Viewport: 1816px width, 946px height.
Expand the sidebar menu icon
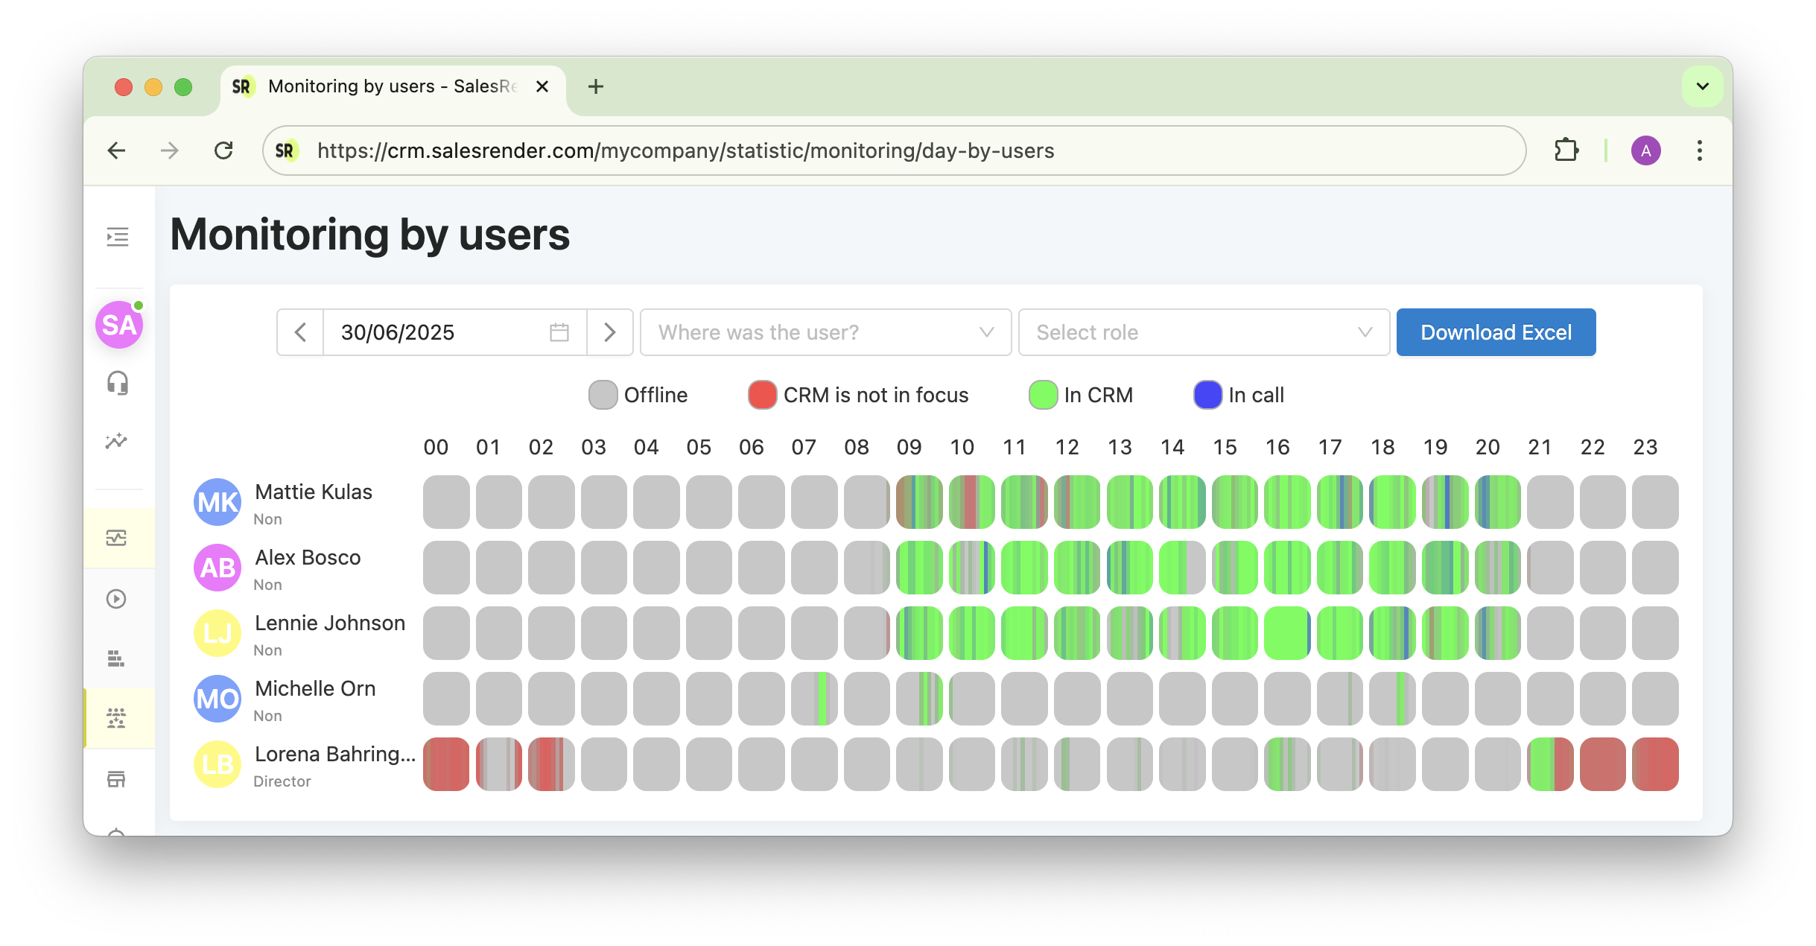(118, 237)
